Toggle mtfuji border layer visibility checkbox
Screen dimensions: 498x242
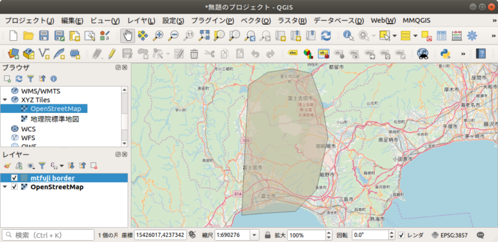14,178
